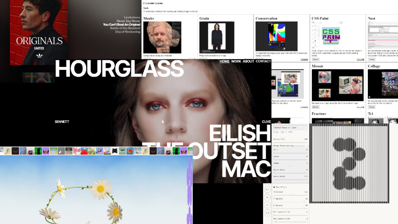
Task: Click the round Sc button
Action: click(x=267, y=205)
